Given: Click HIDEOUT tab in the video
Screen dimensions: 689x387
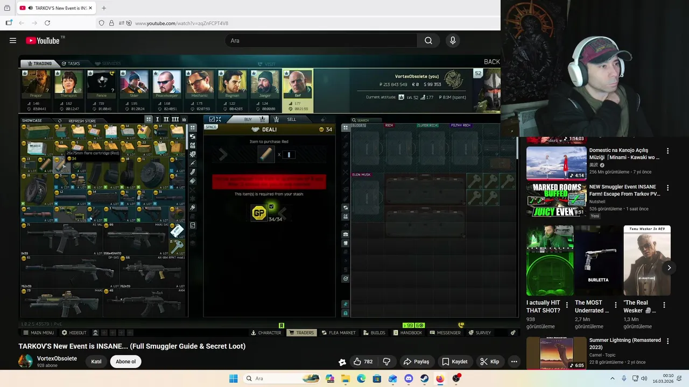Looking at the screenshot, I should pyautogui.click(x=74, y=333).
